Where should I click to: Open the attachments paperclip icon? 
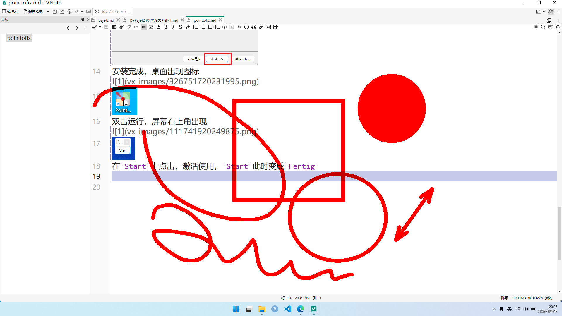point(121,27)
